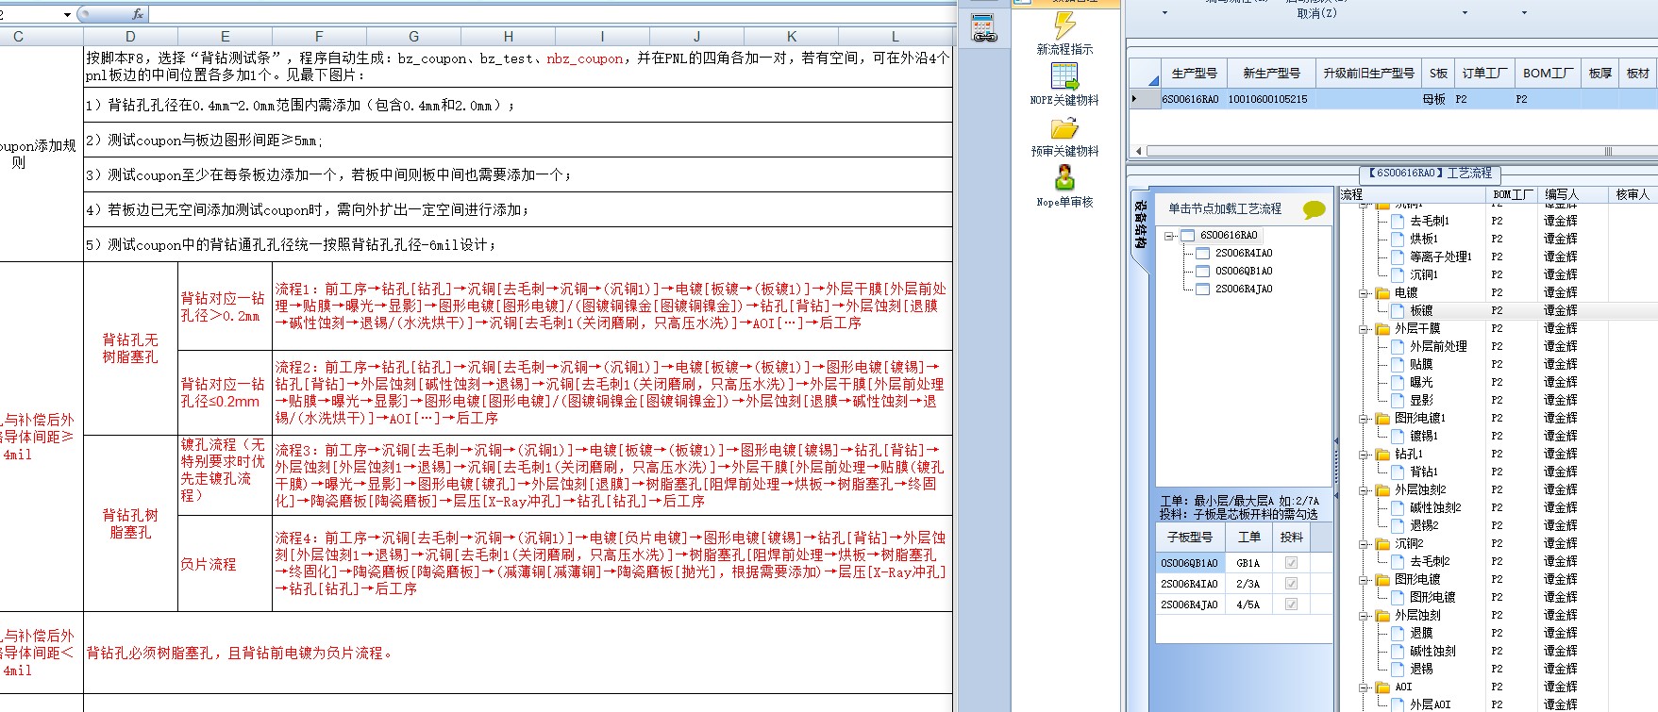The width and height of the screenshot is (1658, 712).
Task: Click the 工单 column header
Action: [x=1248, y=537]
